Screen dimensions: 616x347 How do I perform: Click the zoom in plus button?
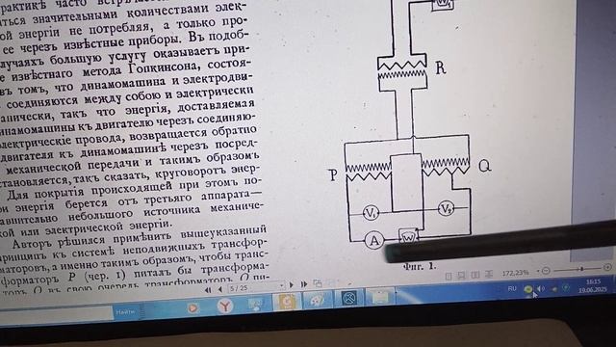point(607,267)
